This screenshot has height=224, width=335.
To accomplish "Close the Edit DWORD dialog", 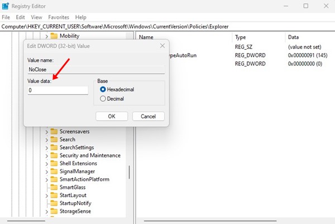I will tap(162, 45).
